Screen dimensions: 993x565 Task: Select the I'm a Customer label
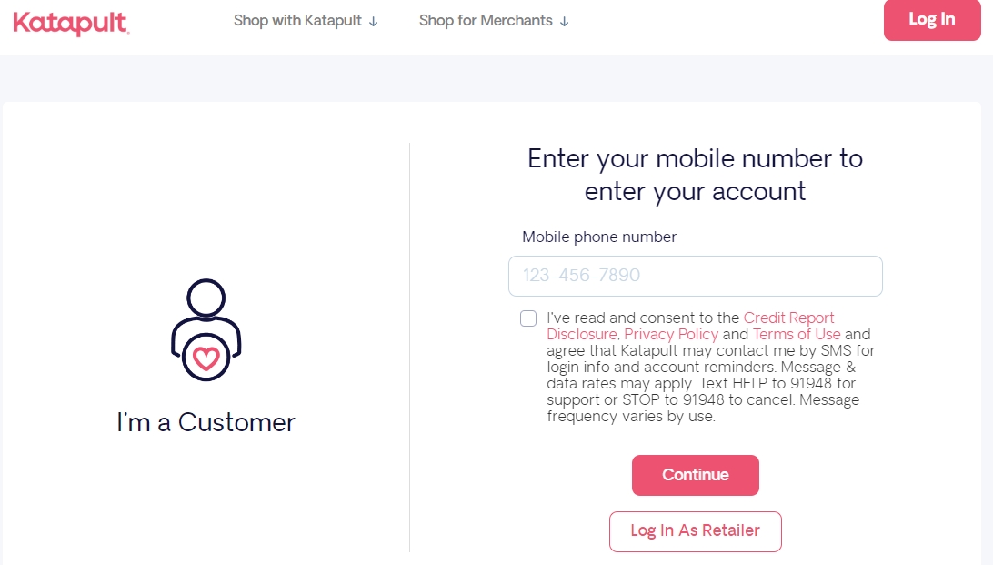(206, 422)
